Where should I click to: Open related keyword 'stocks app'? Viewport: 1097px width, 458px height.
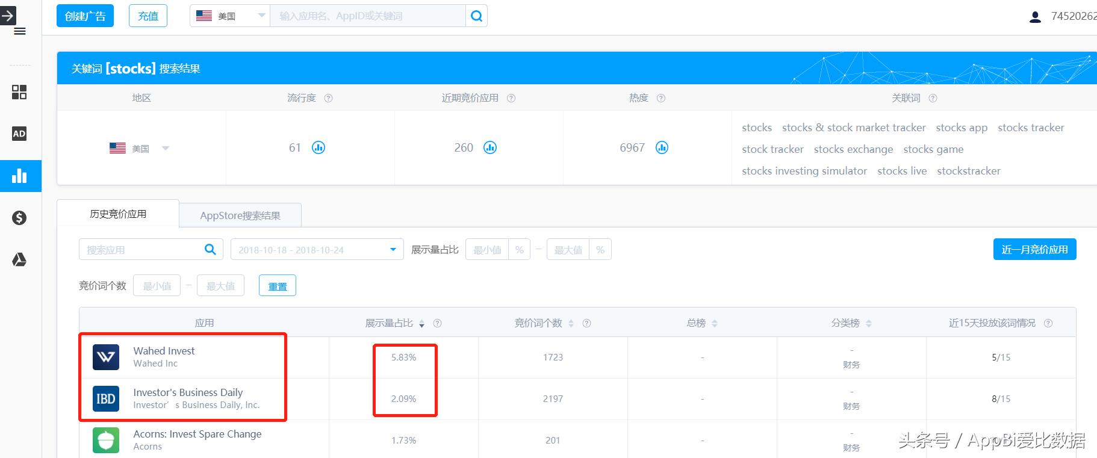tap(962, 128)
